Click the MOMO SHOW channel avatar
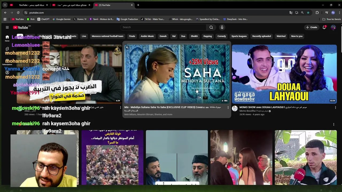The width and height of the screenshot is (342, 192). pos(235,108)
